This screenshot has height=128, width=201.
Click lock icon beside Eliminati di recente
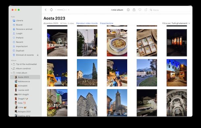pyautogui.click(x=38, y=55)
